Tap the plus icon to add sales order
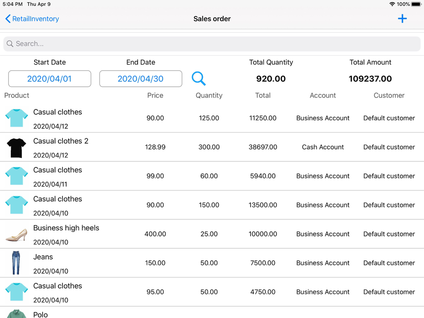This screenshot has width=424, height=318. [x=402, y=18]
